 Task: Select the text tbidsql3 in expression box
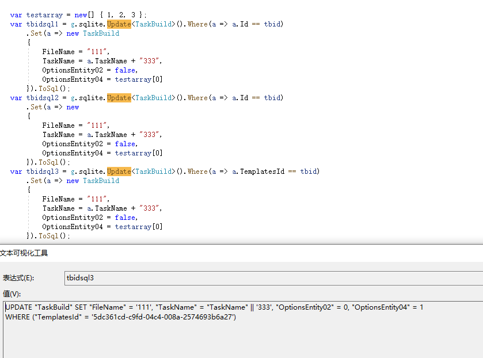coord(82,278)
